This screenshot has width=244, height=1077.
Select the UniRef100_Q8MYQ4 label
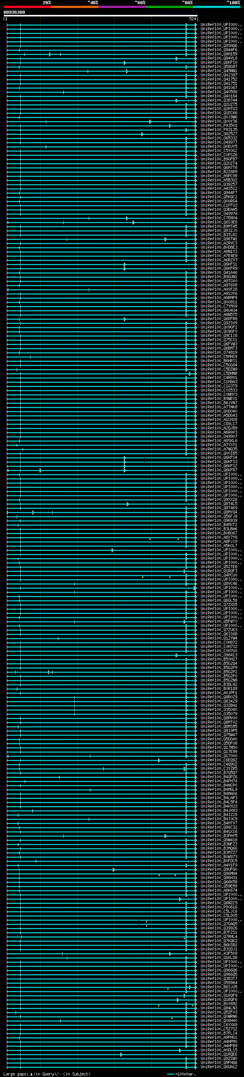[219, 512]
